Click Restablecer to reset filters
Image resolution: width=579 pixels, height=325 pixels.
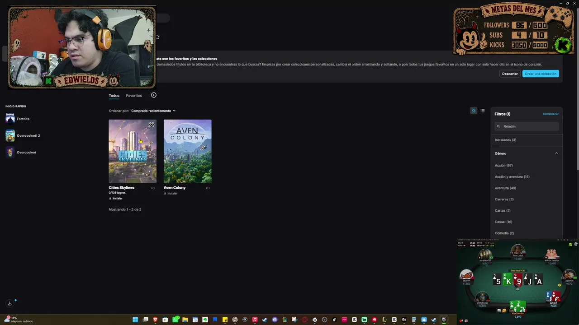[551, 114]
